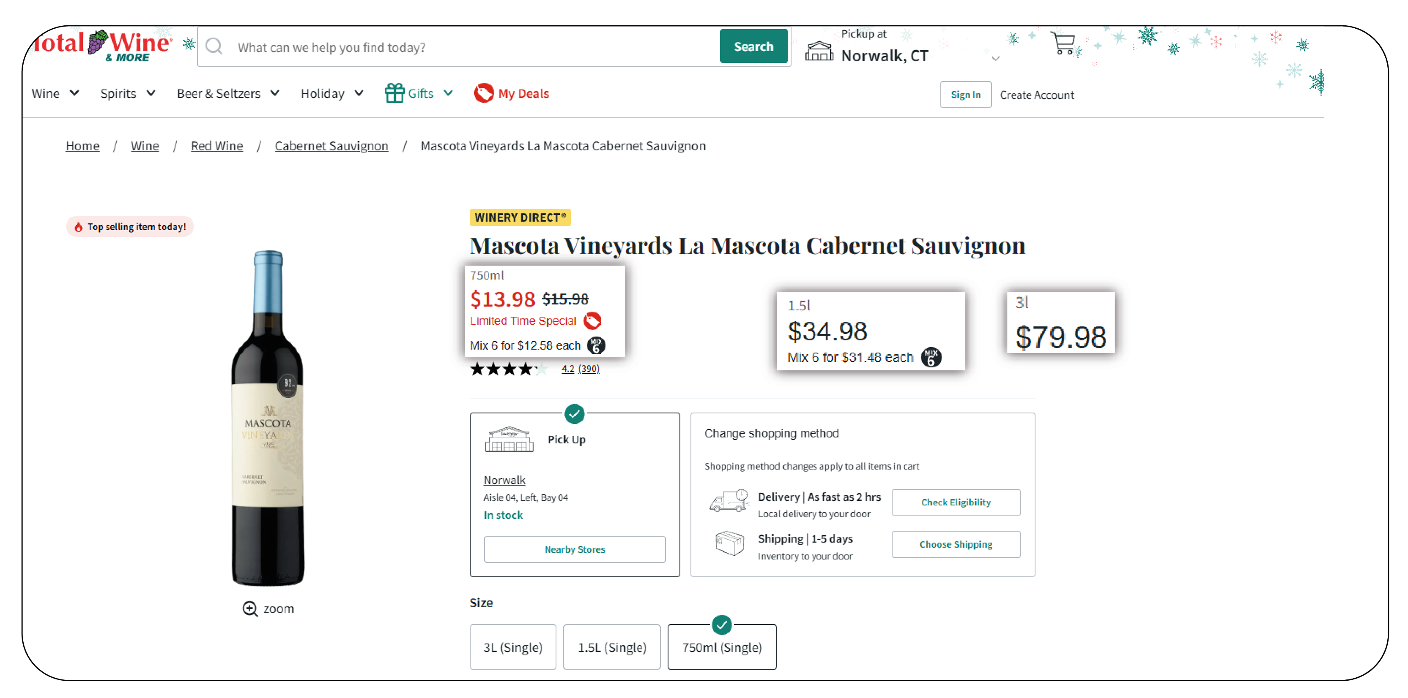Image resolution: width=1408 pixels, height=698 pixels.
Task: Click the 3l $79.98 price card
Action: coord(1060,323)
